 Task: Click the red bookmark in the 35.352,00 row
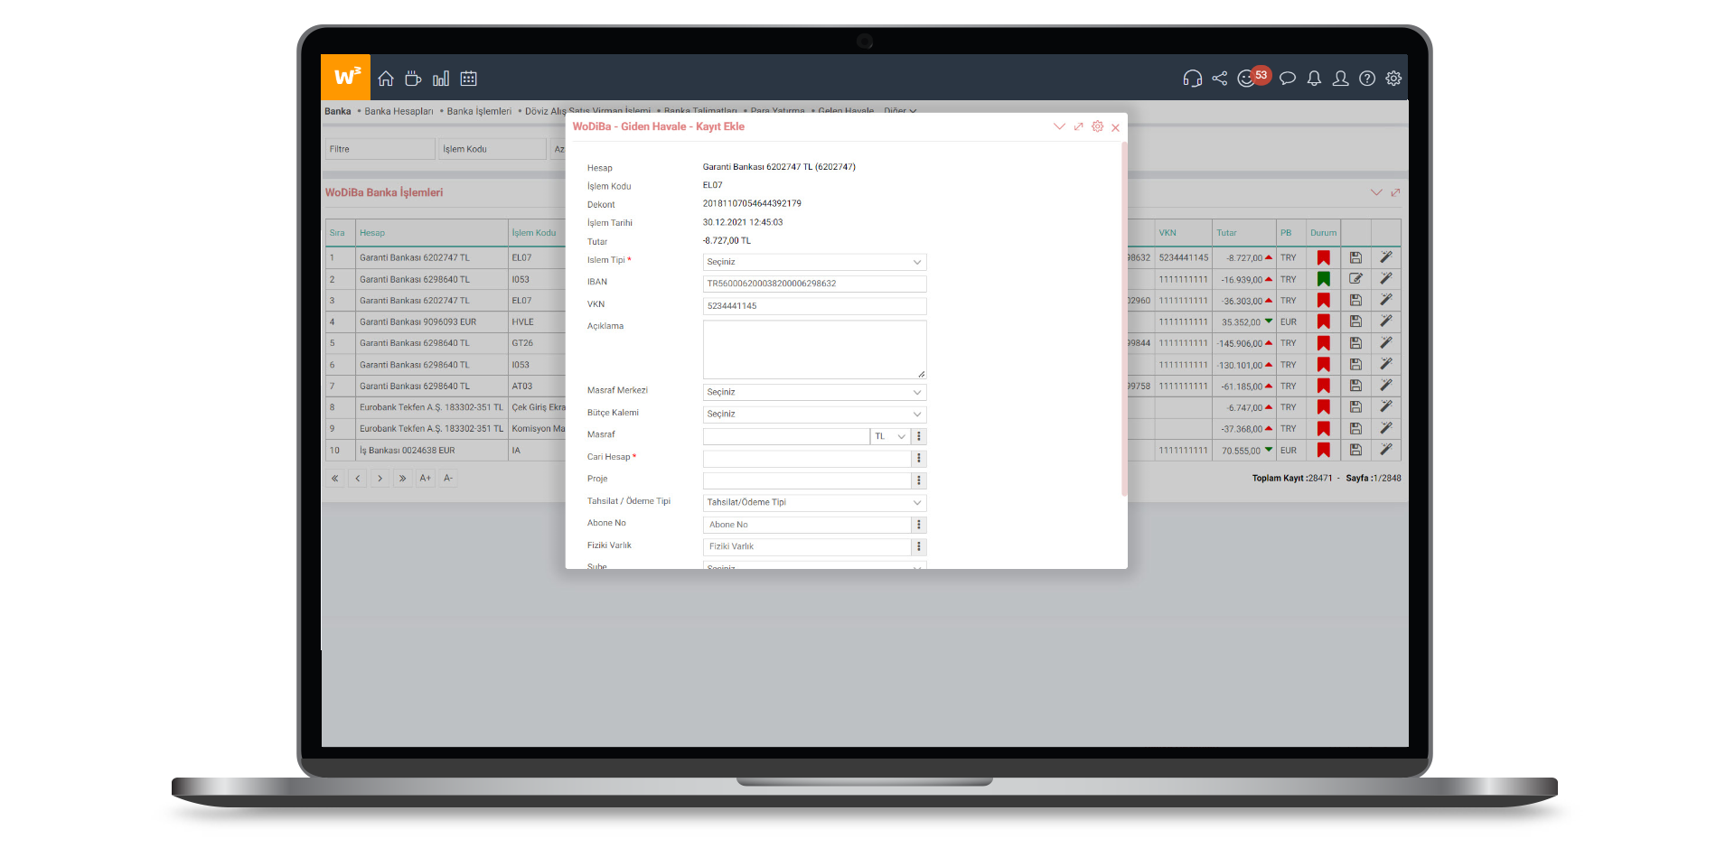coord(1324,321)
